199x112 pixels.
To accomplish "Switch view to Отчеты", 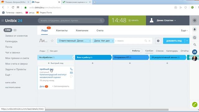I will coord(184,51).
